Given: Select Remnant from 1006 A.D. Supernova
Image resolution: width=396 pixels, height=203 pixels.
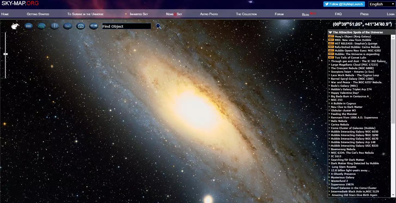Looking at the screenshot, I should click(354, 117).
